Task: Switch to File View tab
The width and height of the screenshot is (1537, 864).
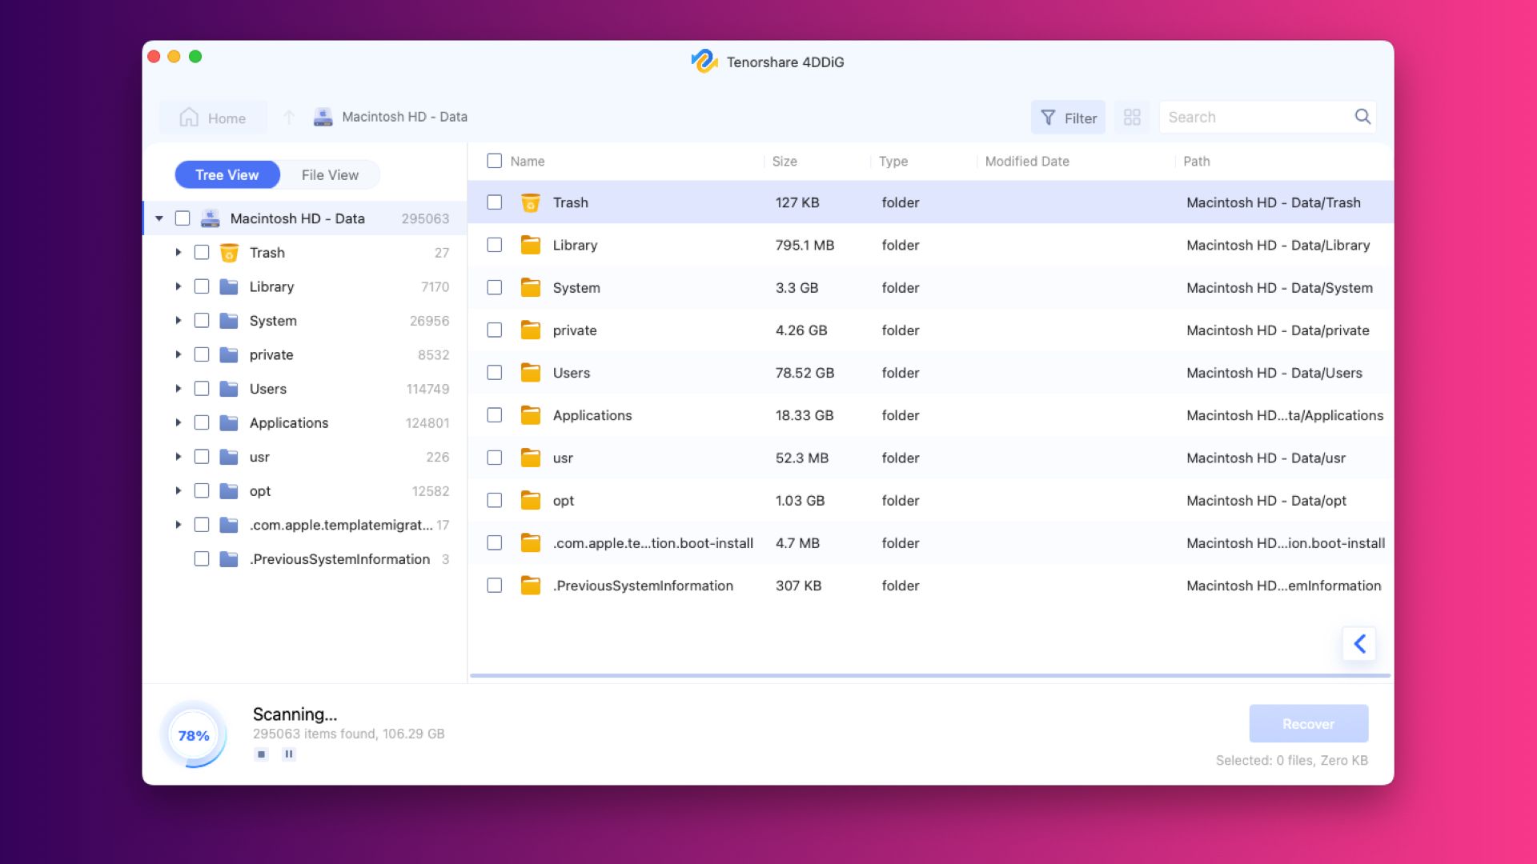Action: (x=329, y=174)
